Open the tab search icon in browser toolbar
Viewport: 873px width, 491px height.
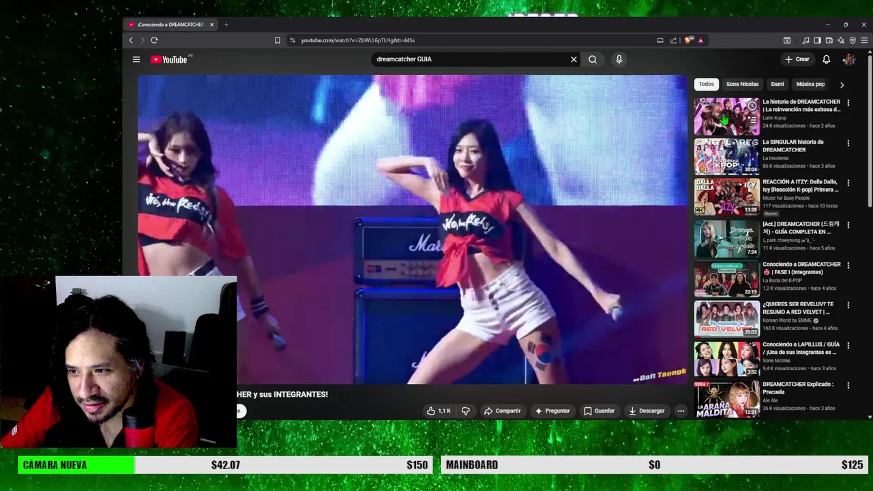coord(786,40)
